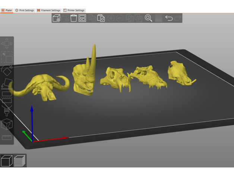Select the rhino skull model
Screen dimensions: 234x176
point(83,78)
